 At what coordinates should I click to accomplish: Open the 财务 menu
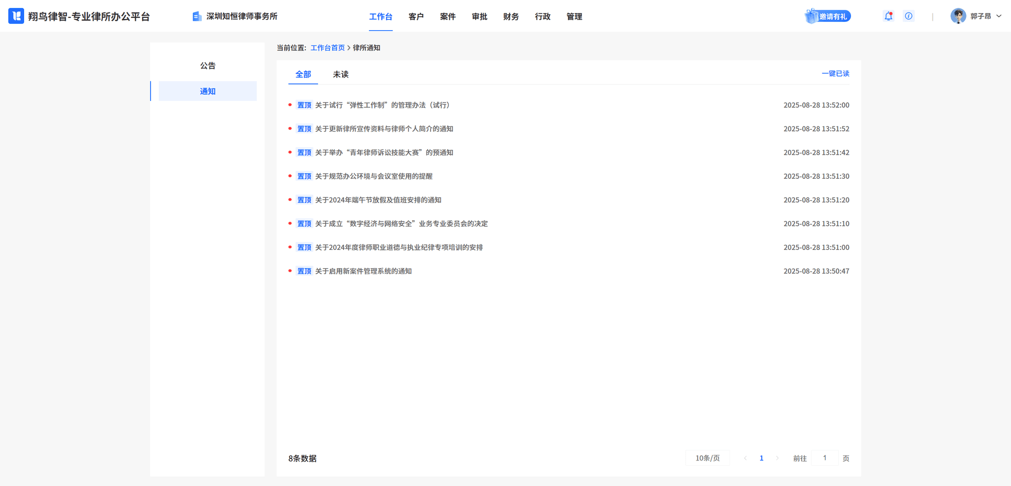coord(511,17)
